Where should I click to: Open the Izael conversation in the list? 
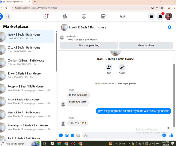coord(27,37)
